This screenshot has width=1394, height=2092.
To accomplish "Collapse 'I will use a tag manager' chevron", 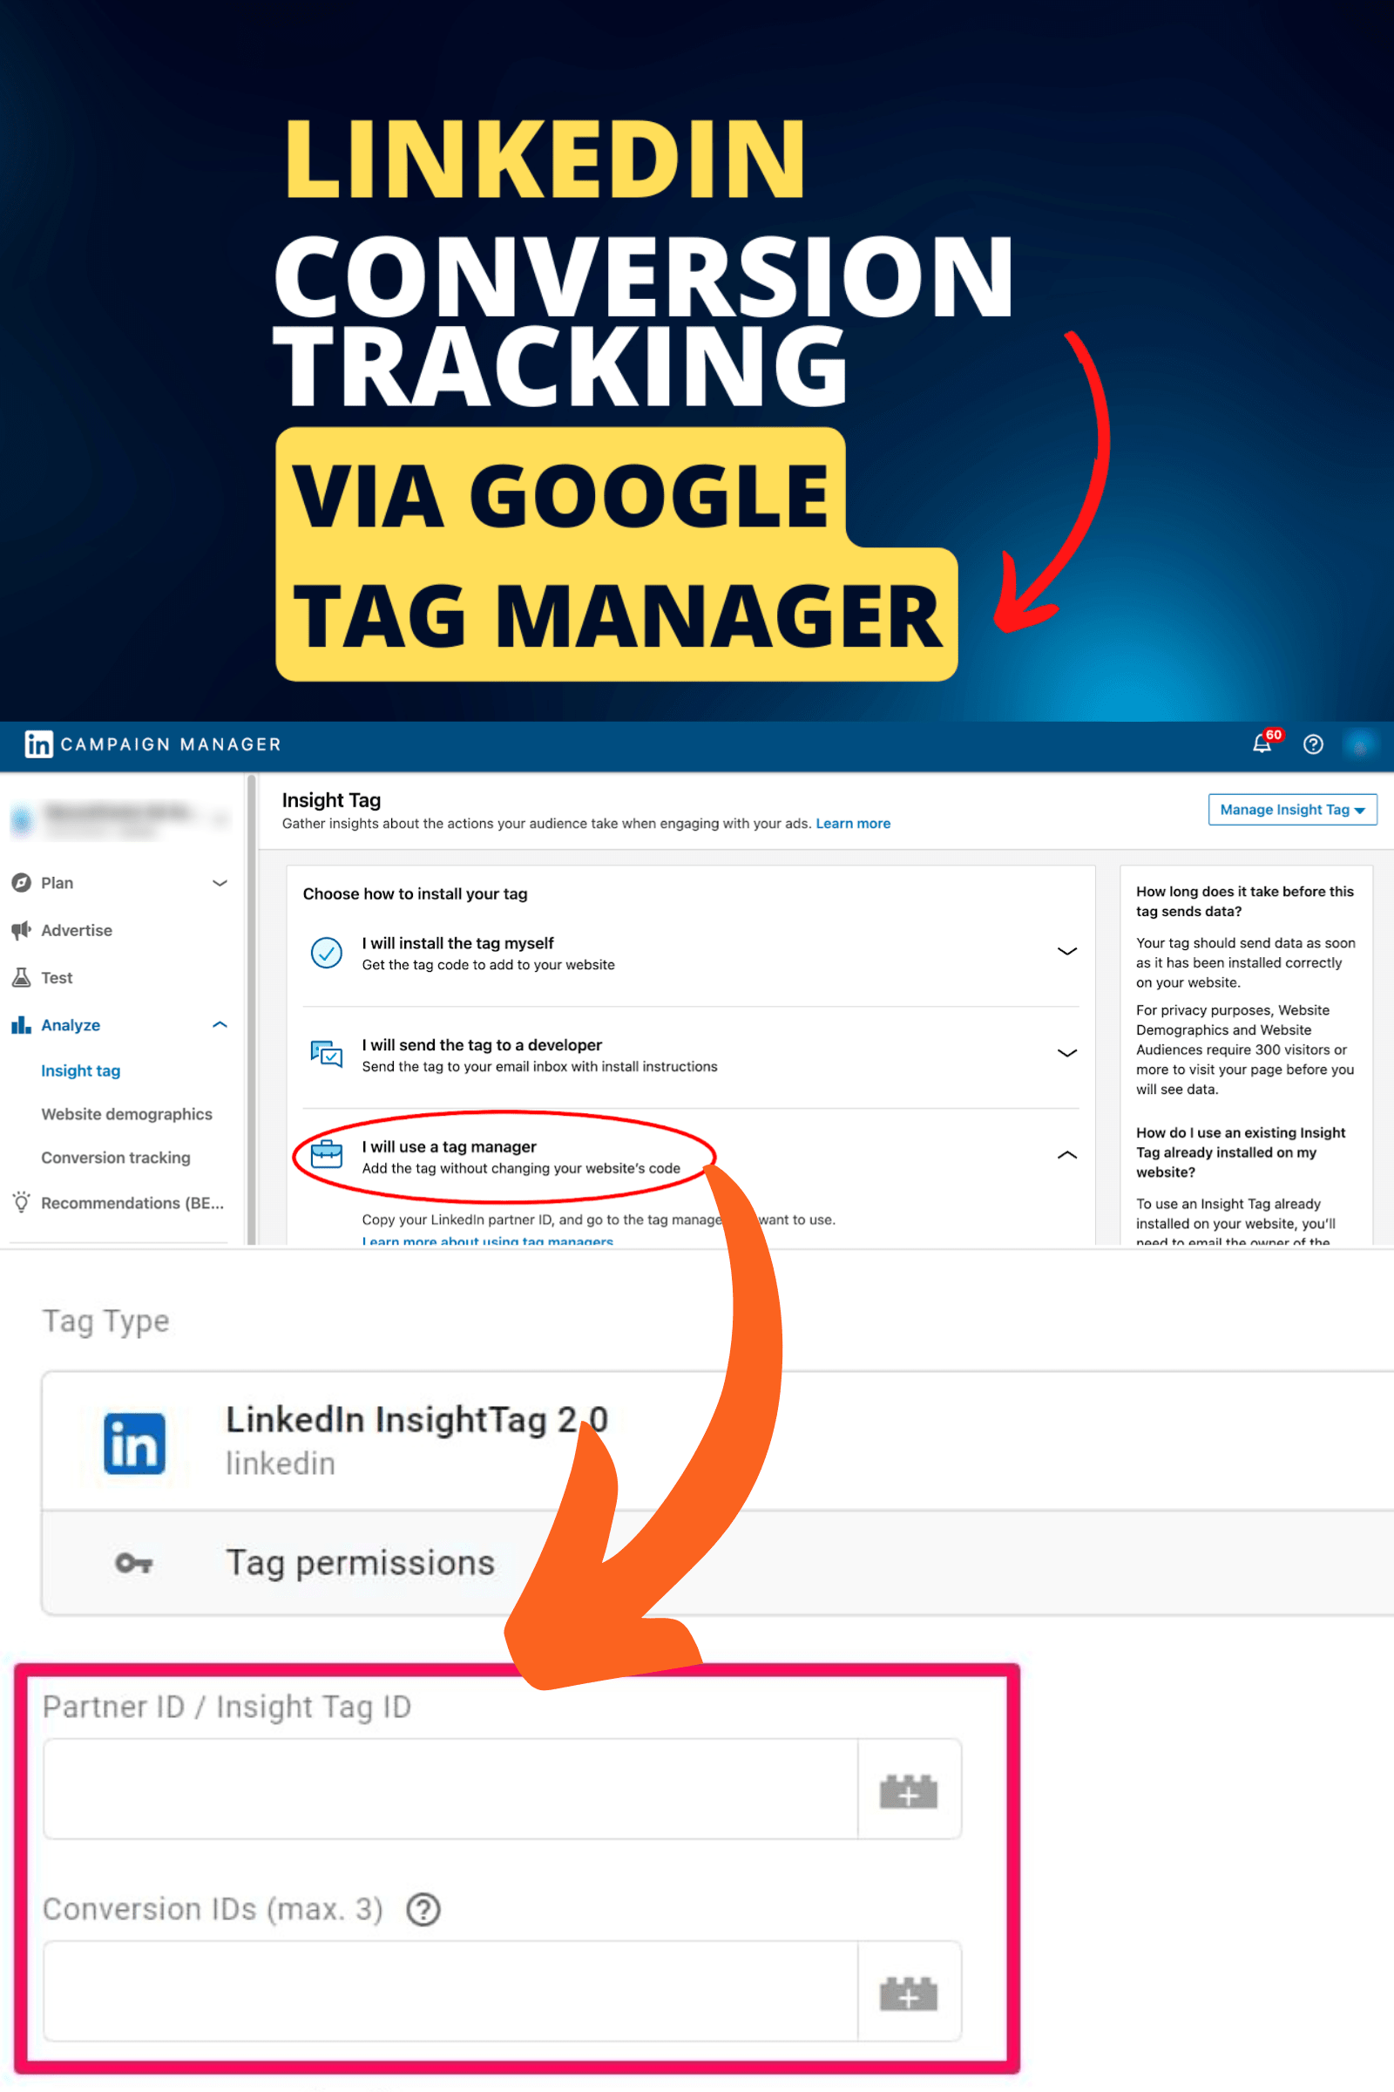I will (1066, 1154).
